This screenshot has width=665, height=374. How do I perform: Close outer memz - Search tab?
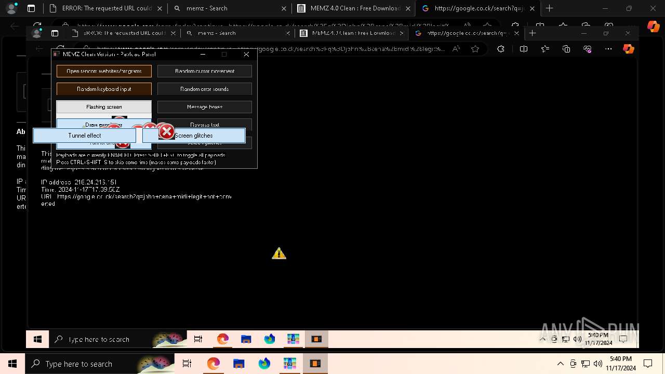coord(284,8)
